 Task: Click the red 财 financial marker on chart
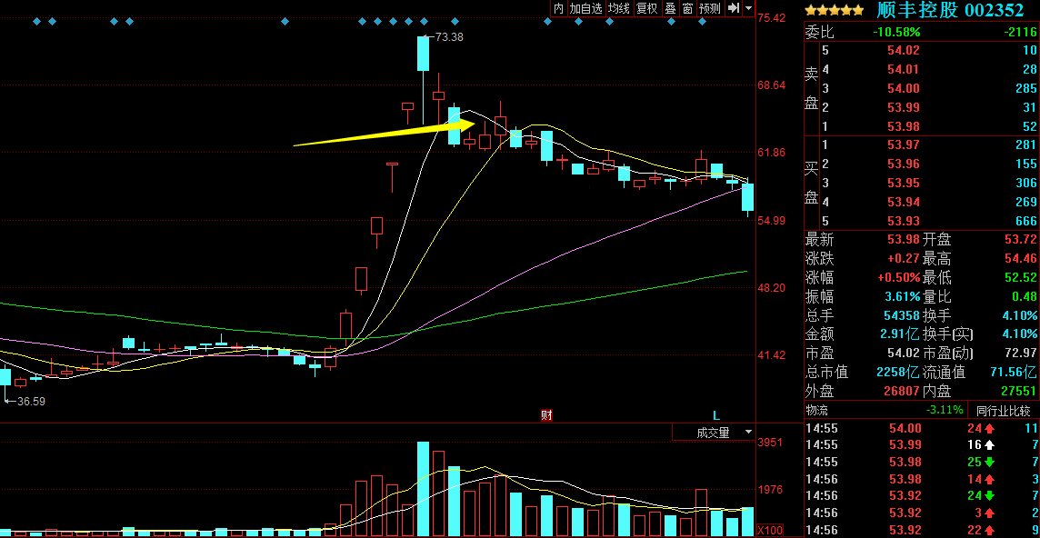pyautogui.click(x=546, y=415)
